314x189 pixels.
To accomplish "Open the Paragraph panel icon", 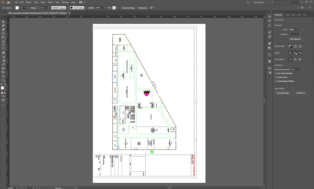I will pos(270,21).
